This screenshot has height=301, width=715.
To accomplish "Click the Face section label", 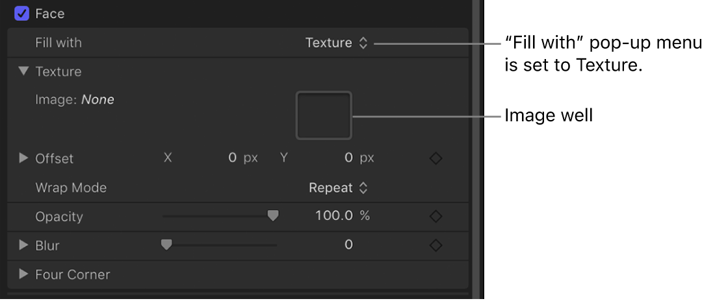I will [x=50, y=13].
